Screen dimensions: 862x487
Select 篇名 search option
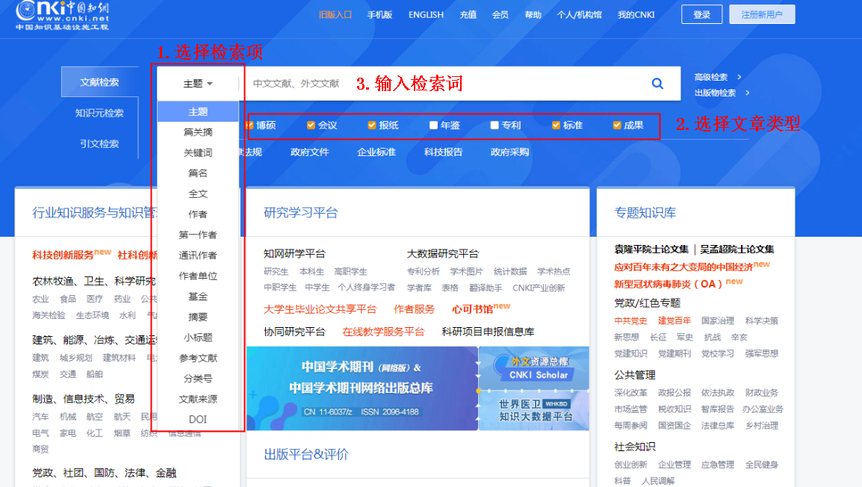click(x=198, y=173)
